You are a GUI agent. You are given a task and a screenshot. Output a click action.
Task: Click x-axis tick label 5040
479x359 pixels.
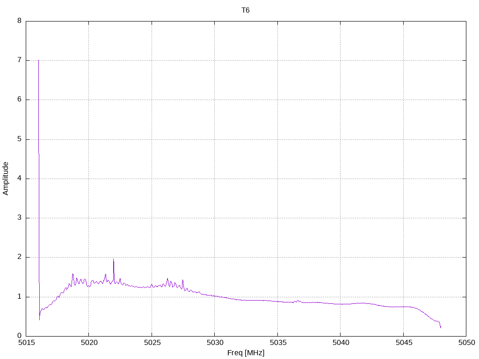pyautogui.click(x=341, y=343)
